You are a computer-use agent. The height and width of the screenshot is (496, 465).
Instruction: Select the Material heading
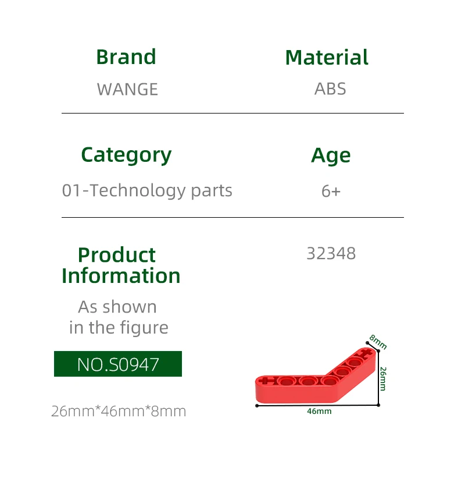[x=327, y=57]
